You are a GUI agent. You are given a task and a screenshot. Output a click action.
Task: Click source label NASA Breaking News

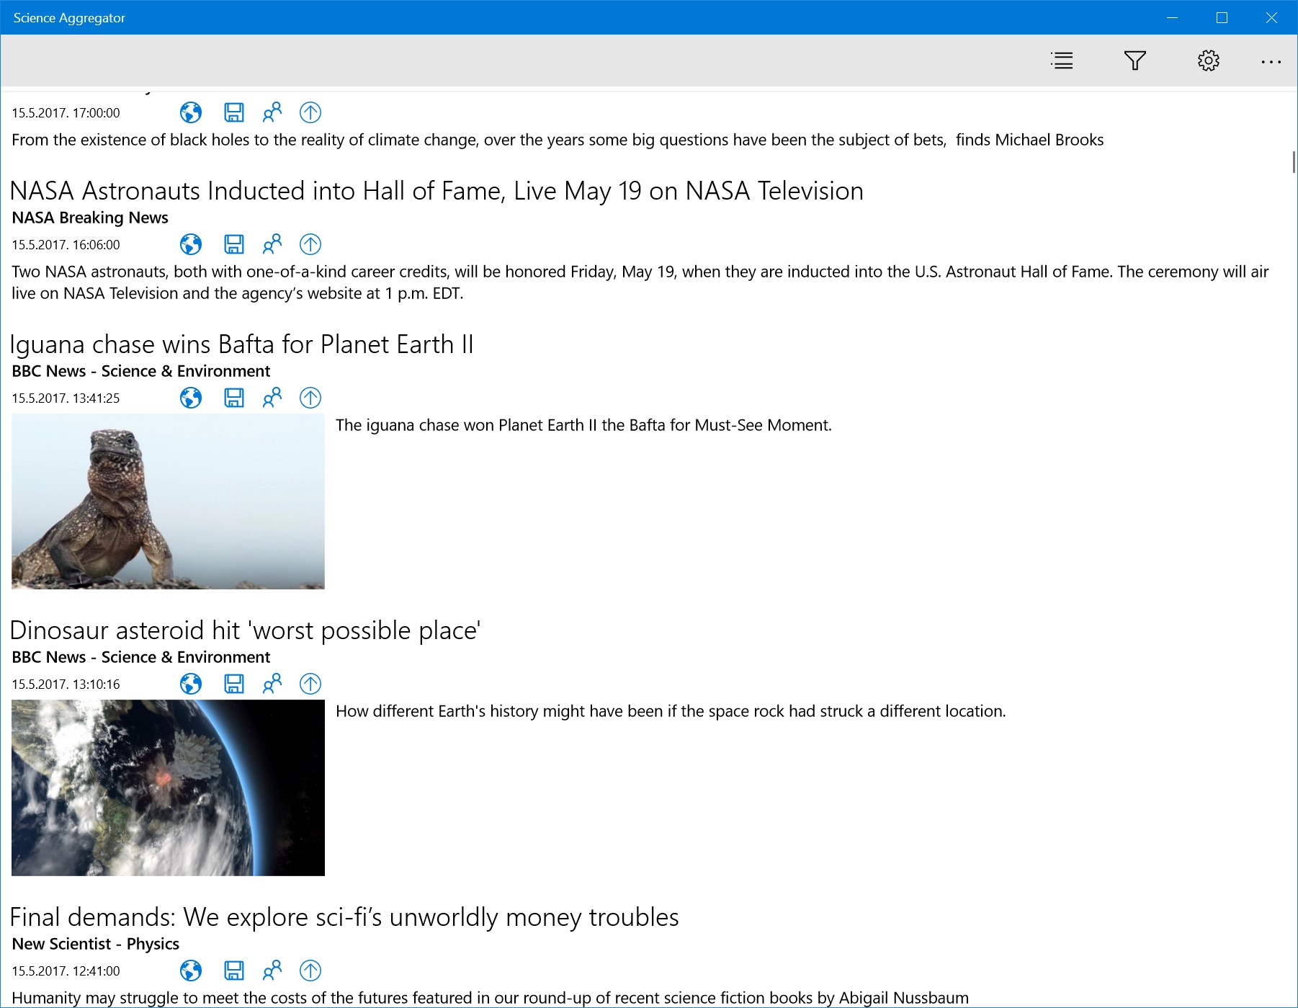90,218
